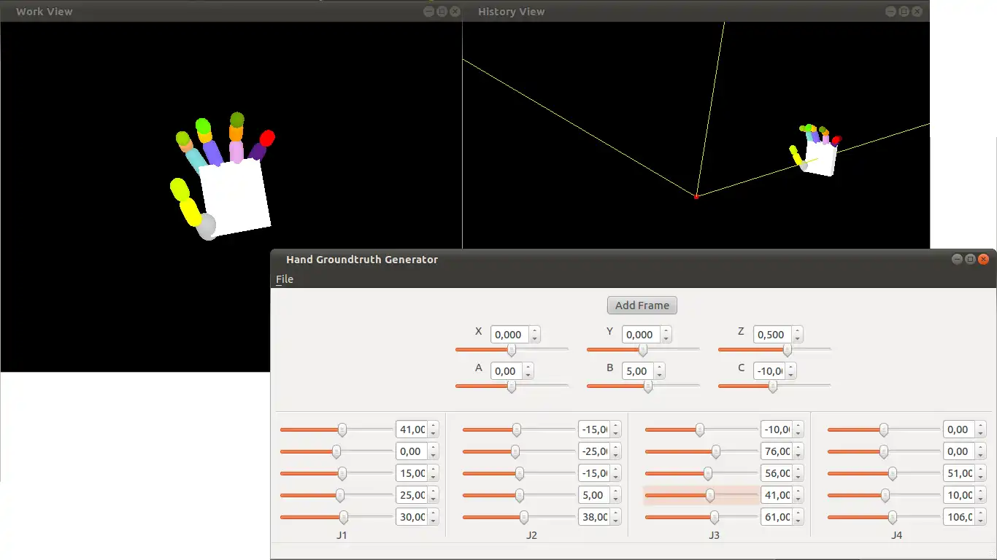The width and height of the screenshot is (997, 560).
Task: Click the J1 column label
Action: (342, 535)
